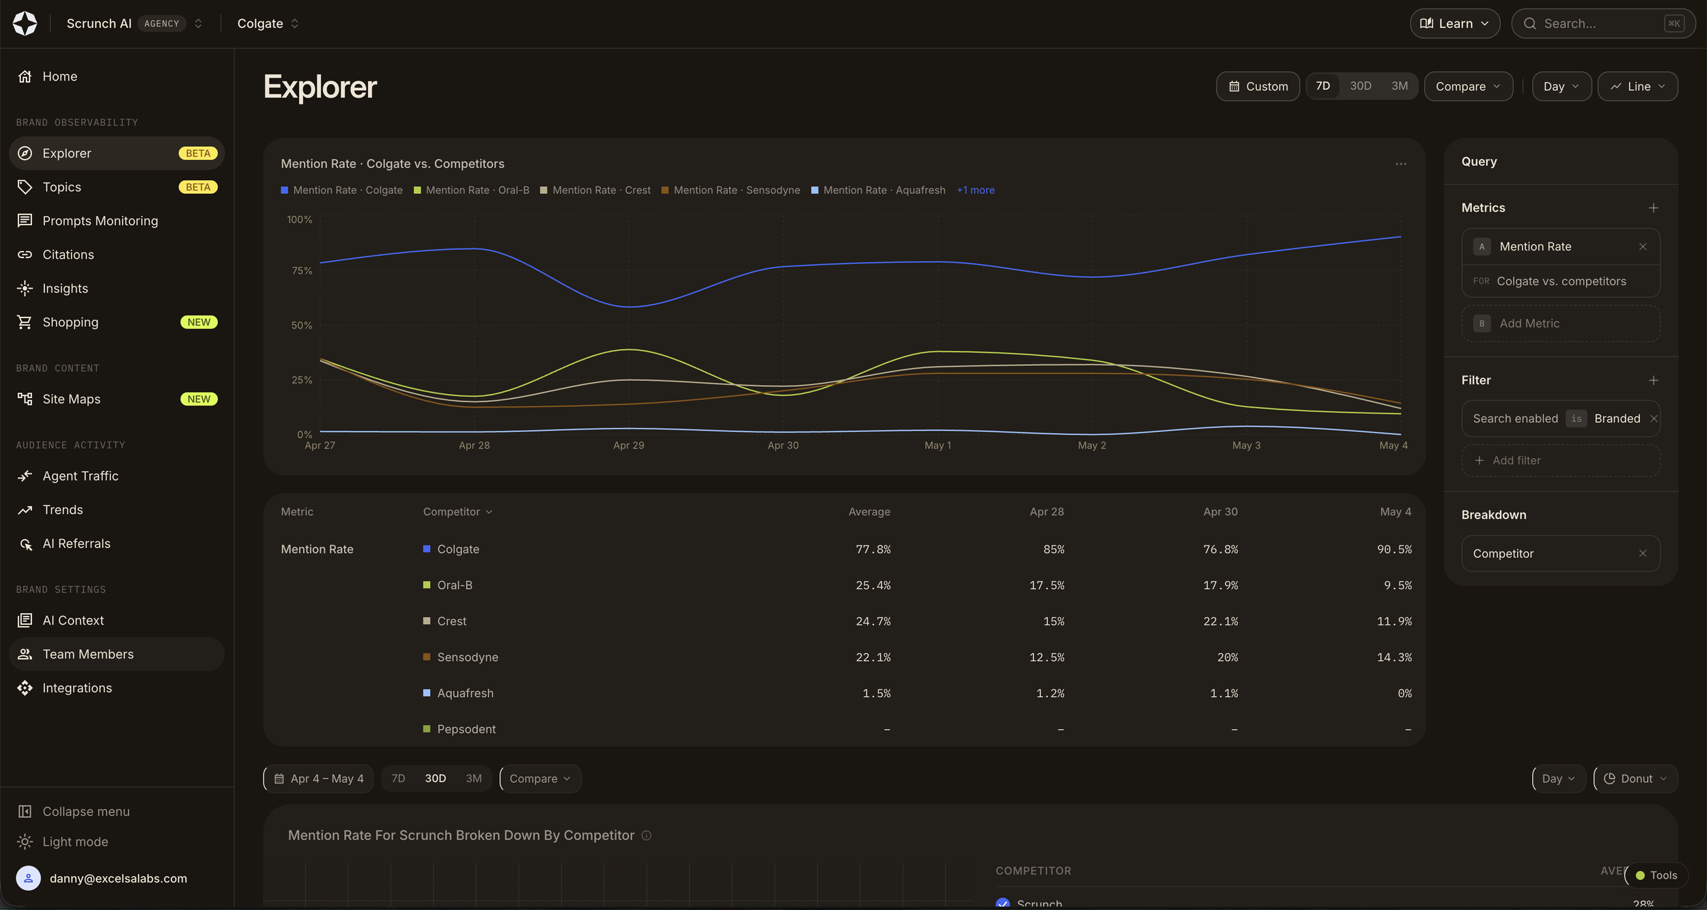Click the Add Metric button

(1560, 324)
